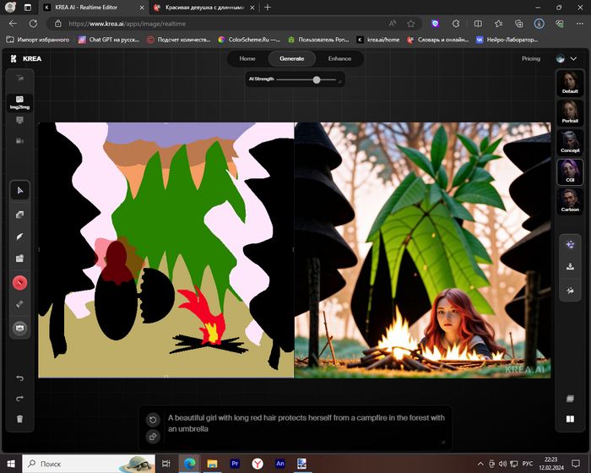Screen dimensions: 591x473
Task: Select the Portrait style preset
Action: [570, 113]
